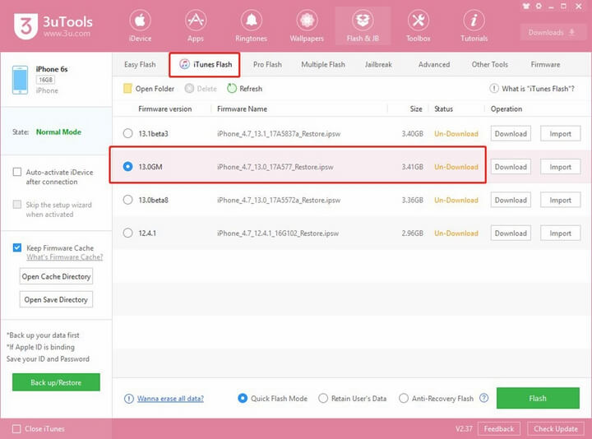
Task: Click the Normal Mode state text
Action: 58,132
